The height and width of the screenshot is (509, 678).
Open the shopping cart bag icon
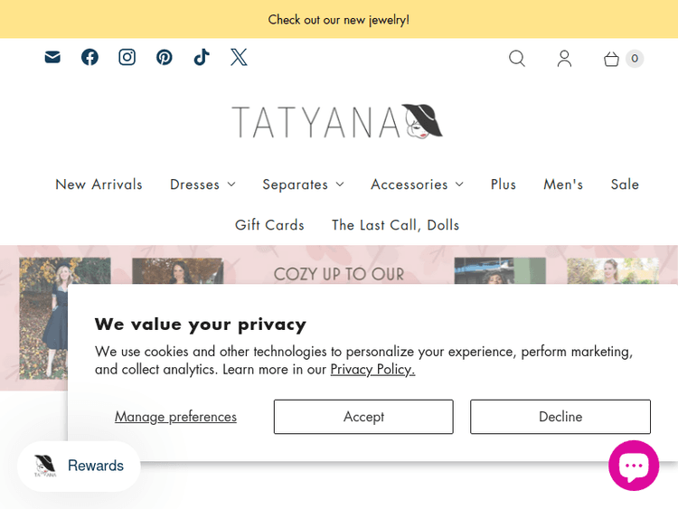pos(612,59)
